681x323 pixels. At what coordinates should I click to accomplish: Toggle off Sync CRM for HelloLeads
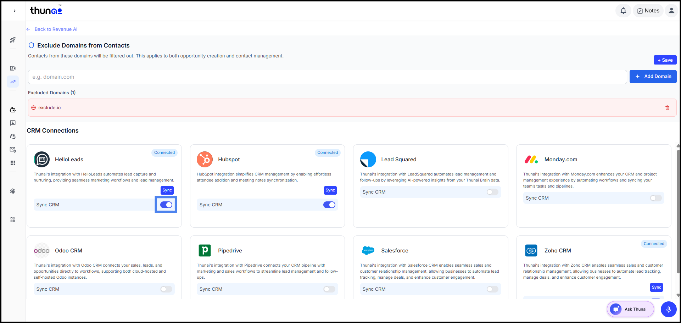(166, 205)
